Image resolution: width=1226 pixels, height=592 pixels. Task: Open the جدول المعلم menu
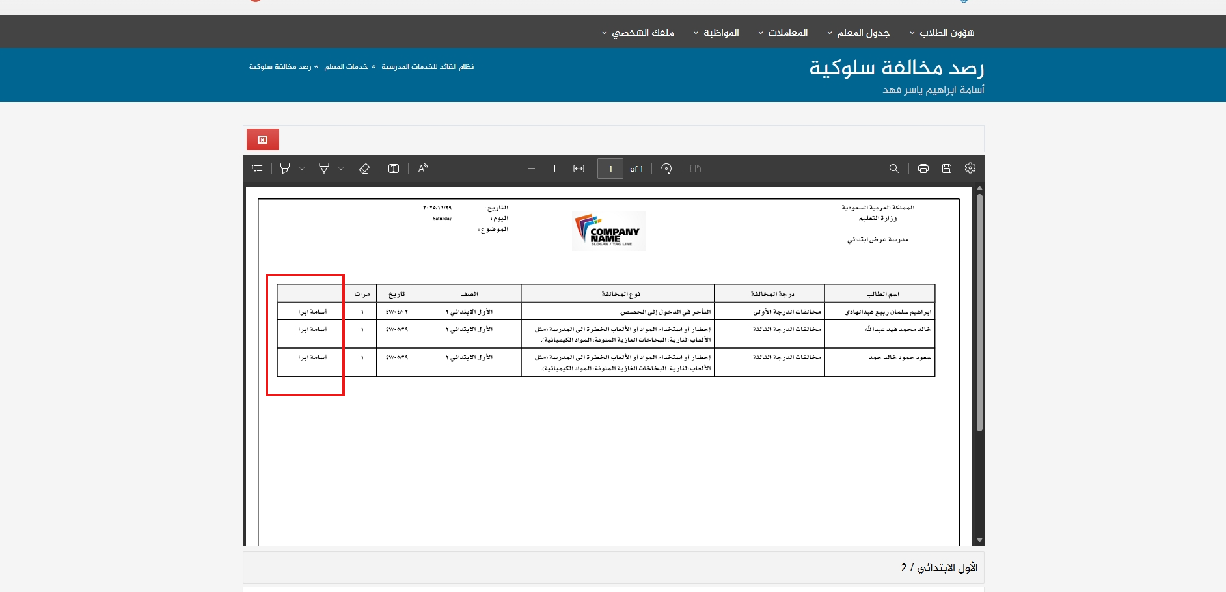[x=858, y=33]
